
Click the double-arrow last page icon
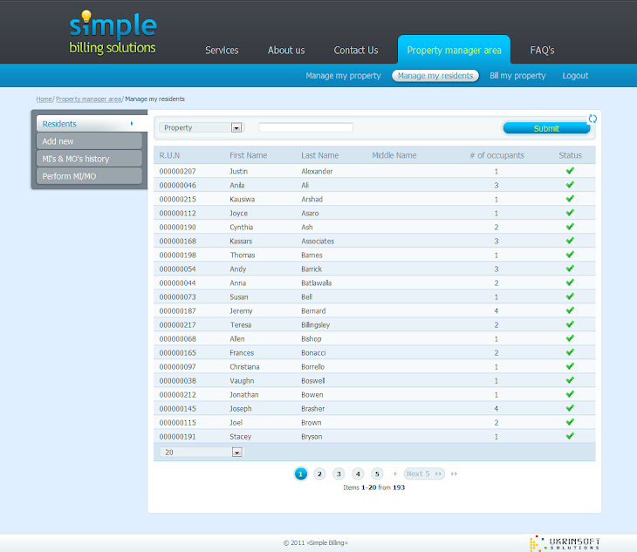coord(454,474)
